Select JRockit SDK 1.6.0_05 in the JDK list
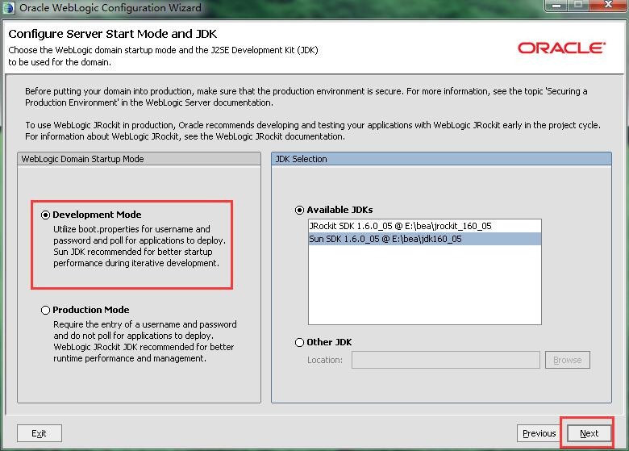 point(424,226)
